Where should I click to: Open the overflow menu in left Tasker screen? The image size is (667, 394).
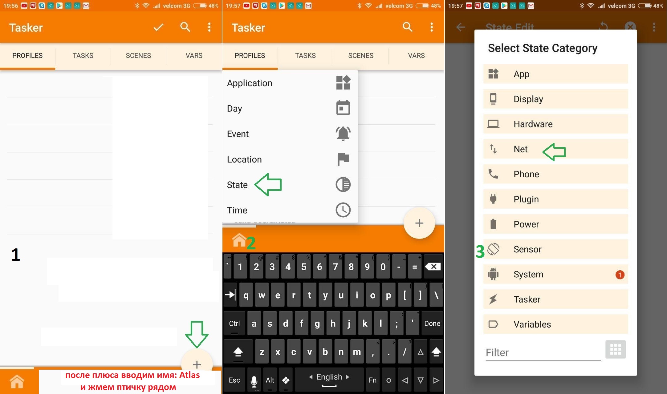[x=209, y=27]
